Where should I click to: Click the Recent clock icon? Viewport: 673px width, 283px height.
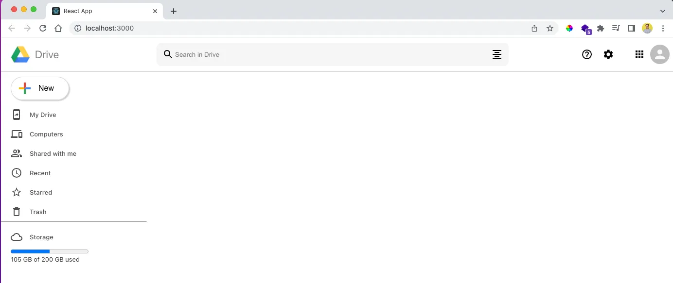[x=17, y=173]
